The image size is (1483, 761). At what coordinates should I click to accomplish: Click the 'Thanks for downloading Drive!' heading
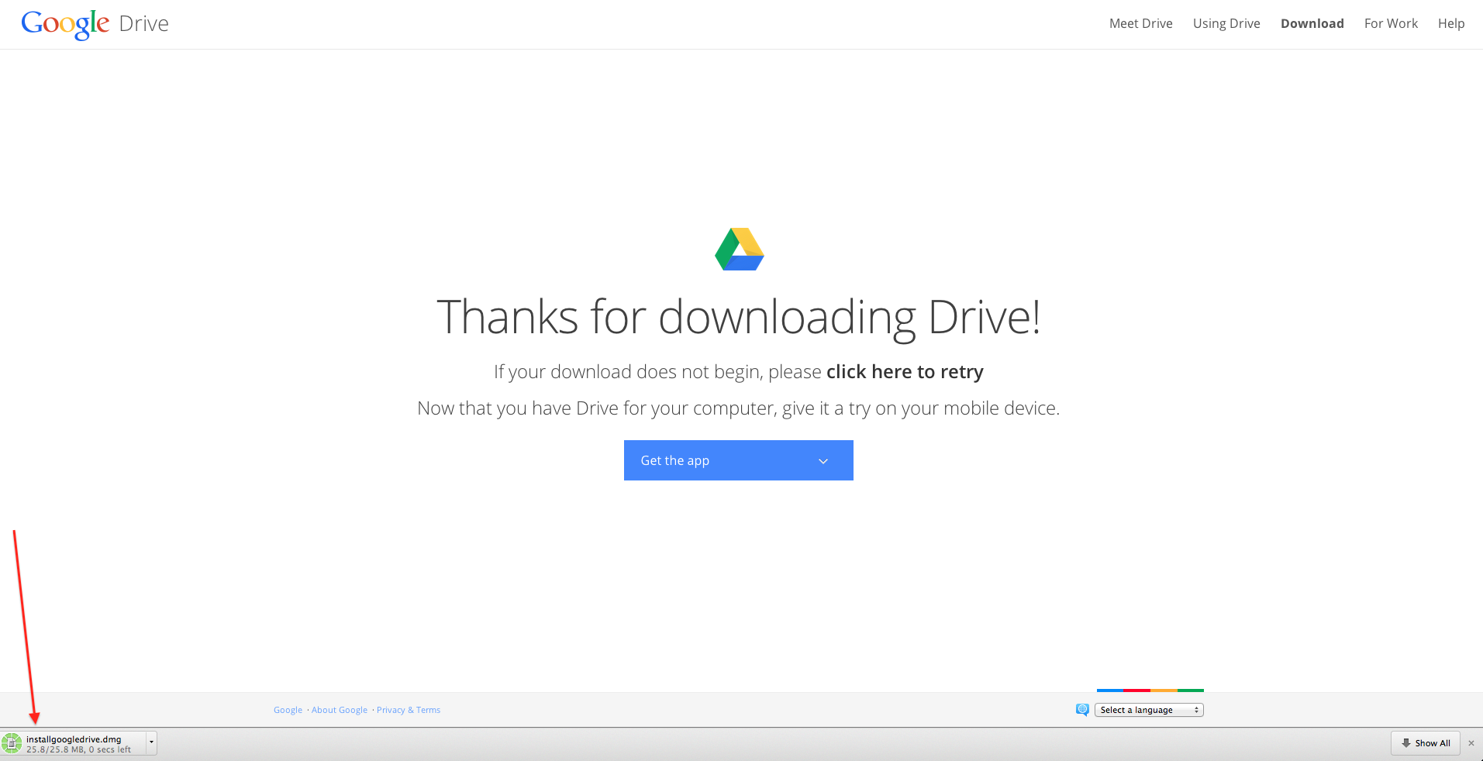tap(739, 318)
